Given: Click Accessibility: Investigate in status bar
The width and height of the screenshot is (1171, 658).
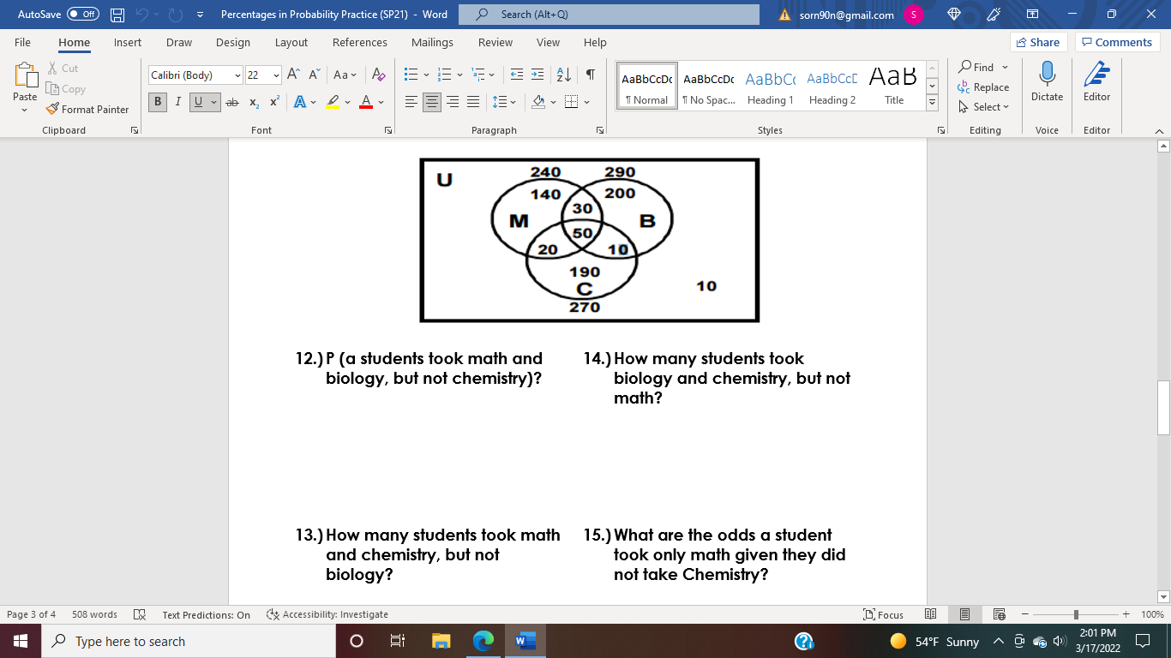Looking at the screenshot, I should click(328, 614).
